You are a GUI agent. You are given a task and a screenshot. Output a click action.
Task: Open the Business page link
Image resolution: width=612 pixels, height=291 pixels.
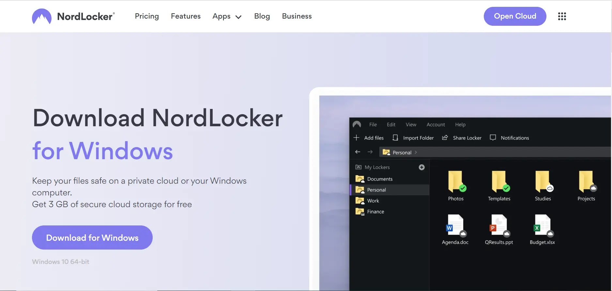point(297,16)
